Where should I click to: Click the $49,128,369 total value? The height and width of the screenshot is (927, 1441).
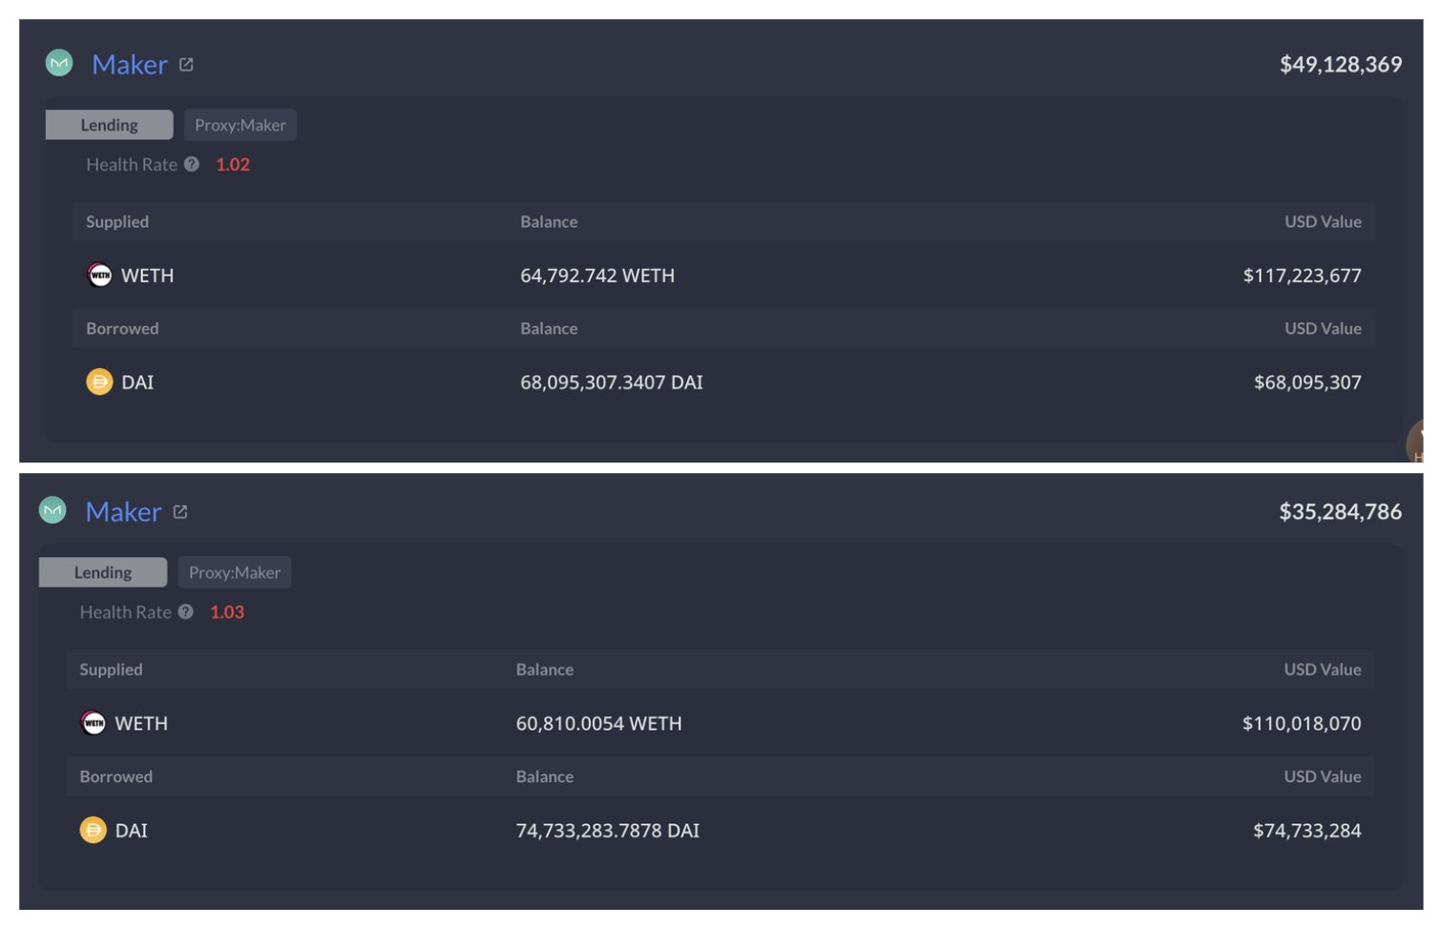click(x=1340, y=65)
